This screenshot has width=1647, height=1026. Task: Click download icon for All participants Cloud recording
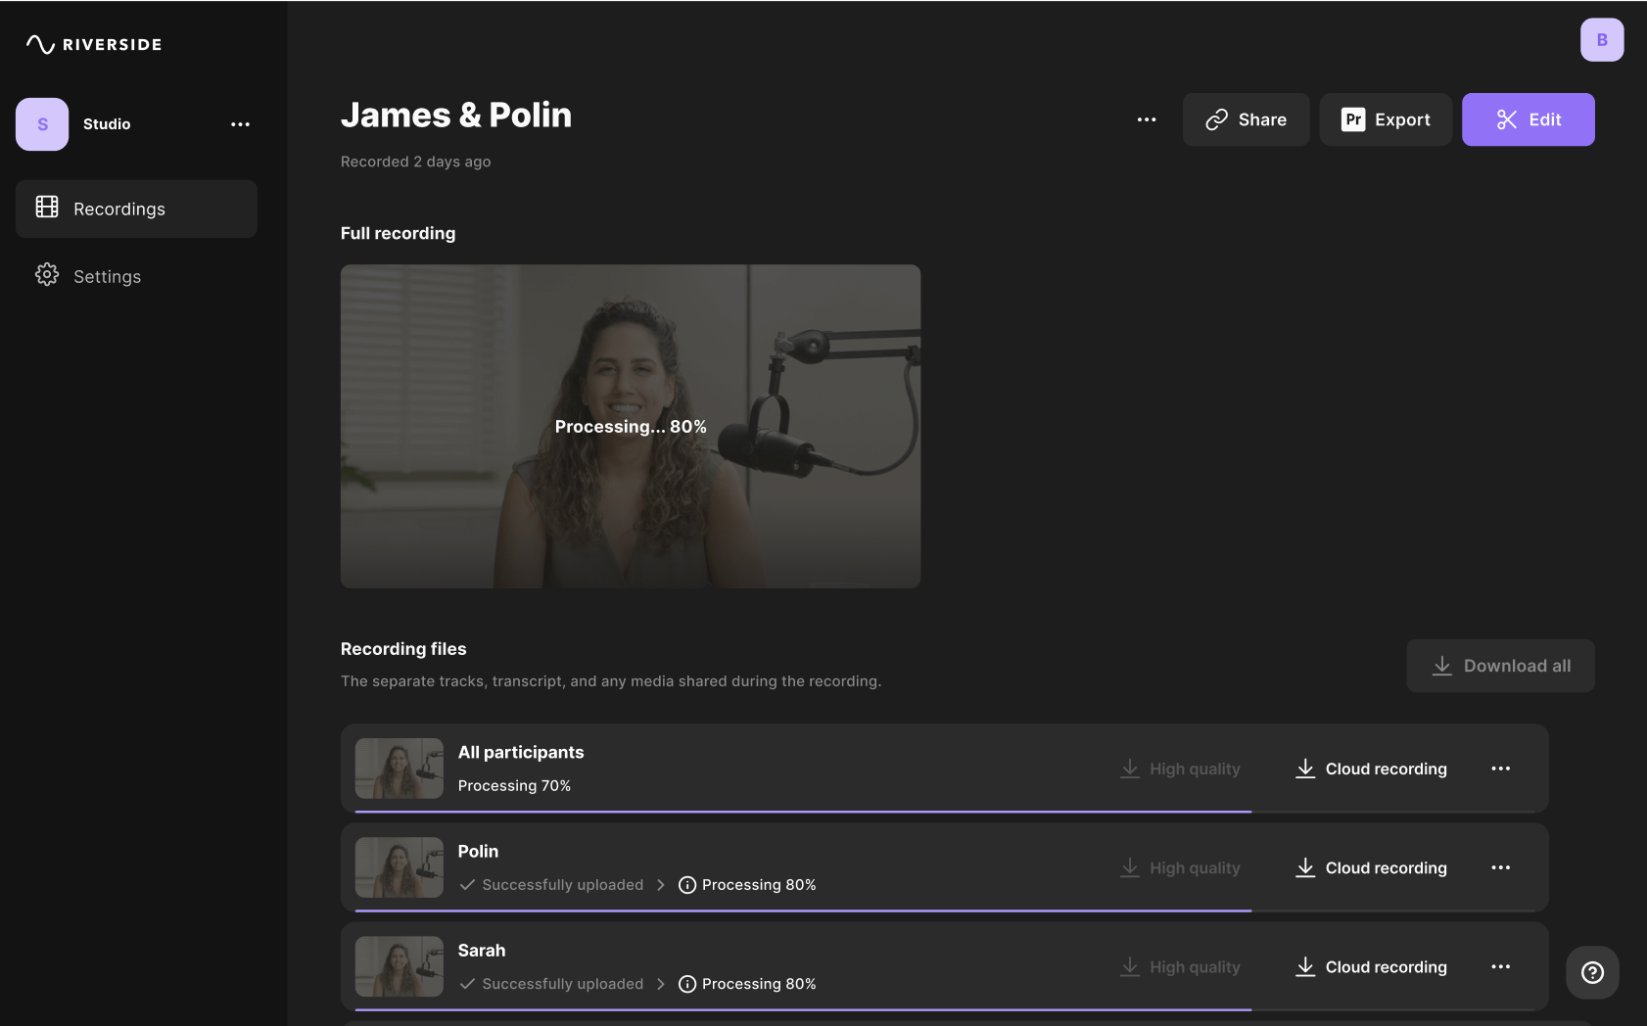click(1305, 769)
